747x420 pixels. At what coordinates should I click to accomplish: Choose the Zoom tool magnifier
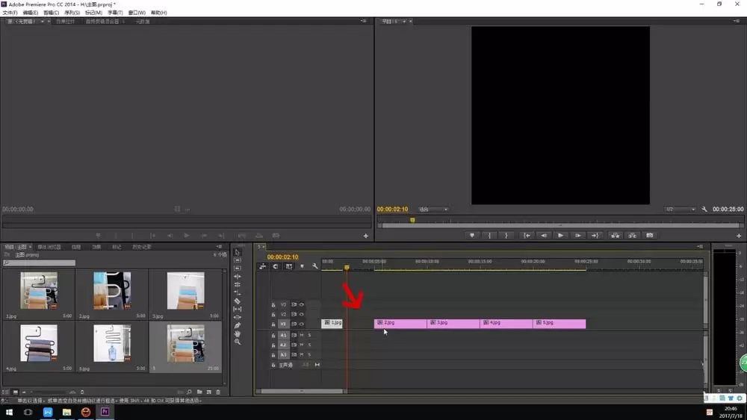coord(238,342)
